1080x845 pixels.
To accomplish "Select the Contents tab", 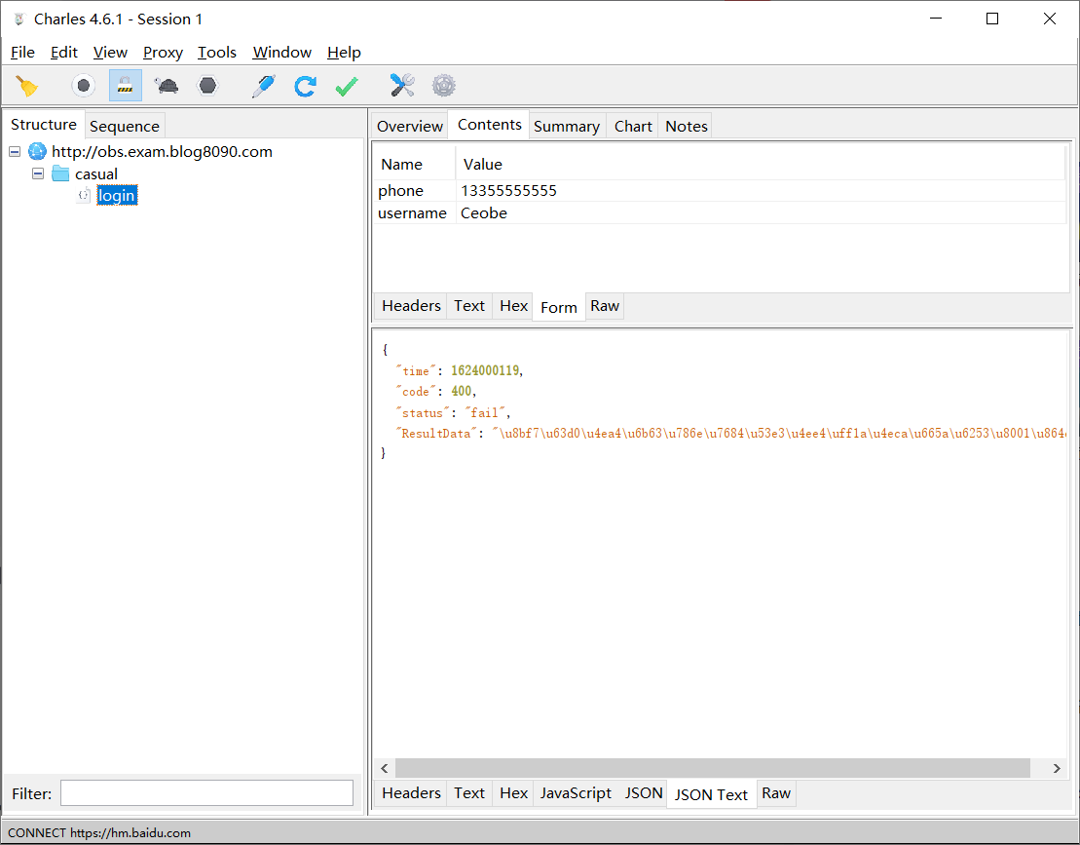I will coord(489,125).
